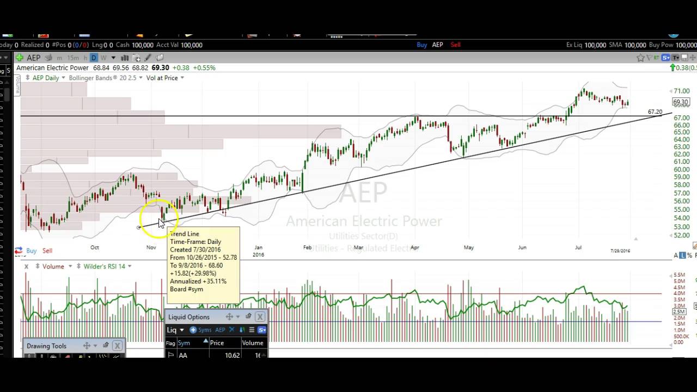The height and width of the screenshot is (392, 697).
Task: Click the move crosshair icon at top right
Action: pyautogui.click(x=693, y=58)
